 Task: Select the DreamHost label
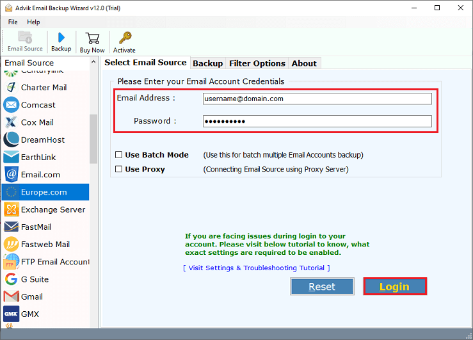(x=42, y=140)
